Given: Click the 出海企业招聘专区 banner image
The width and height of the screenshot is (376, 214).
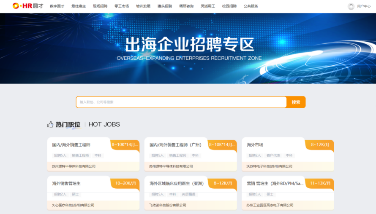Looking at the screenshot, I should 188,48.
